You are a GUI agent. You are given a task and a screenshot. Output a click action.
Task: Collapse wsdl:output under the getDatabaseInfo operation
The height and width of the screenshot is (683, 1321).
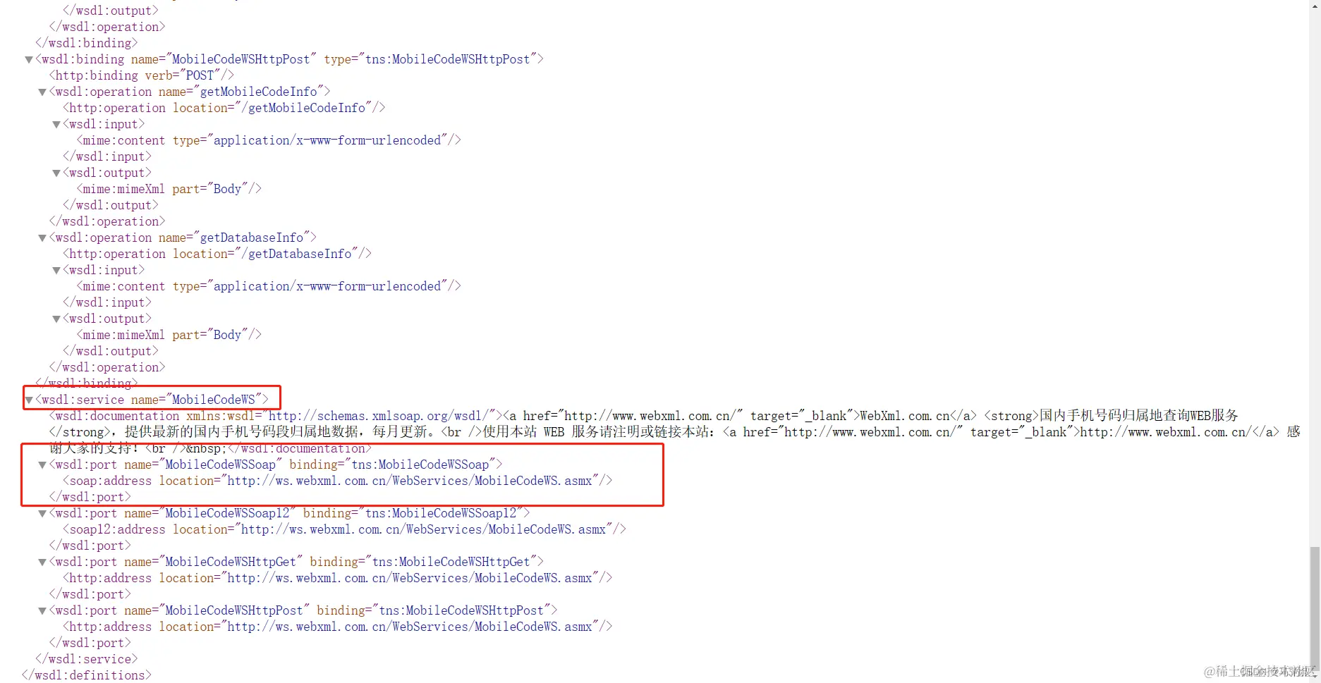(x=56, y=319)
